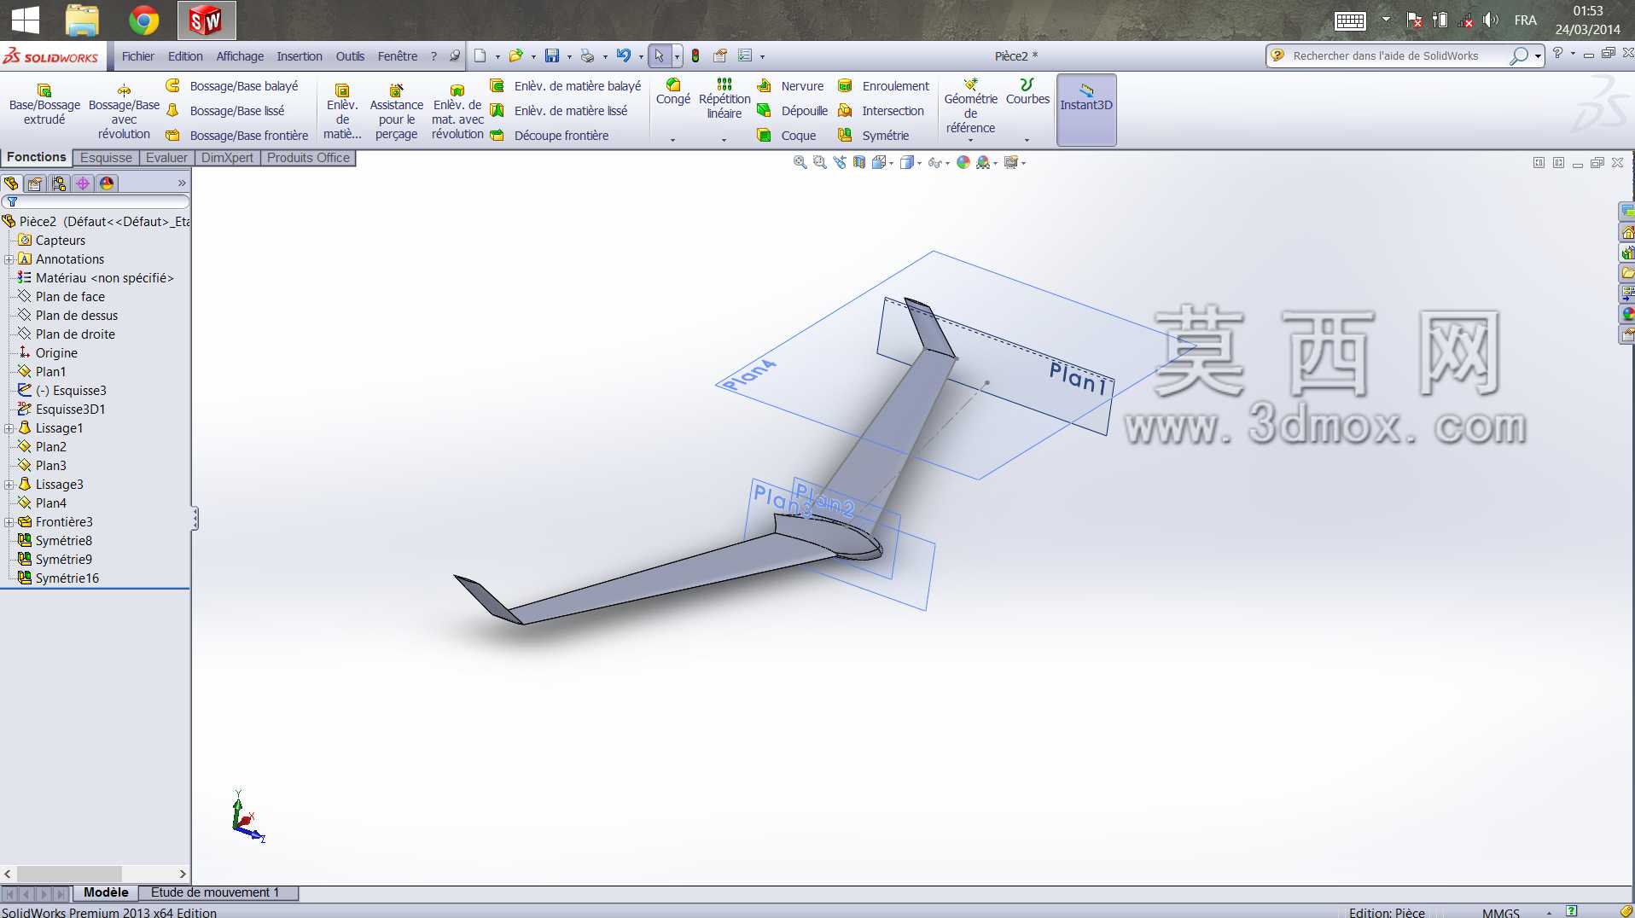
Task: Switch to the Evaluer tab
Action: 166,158
